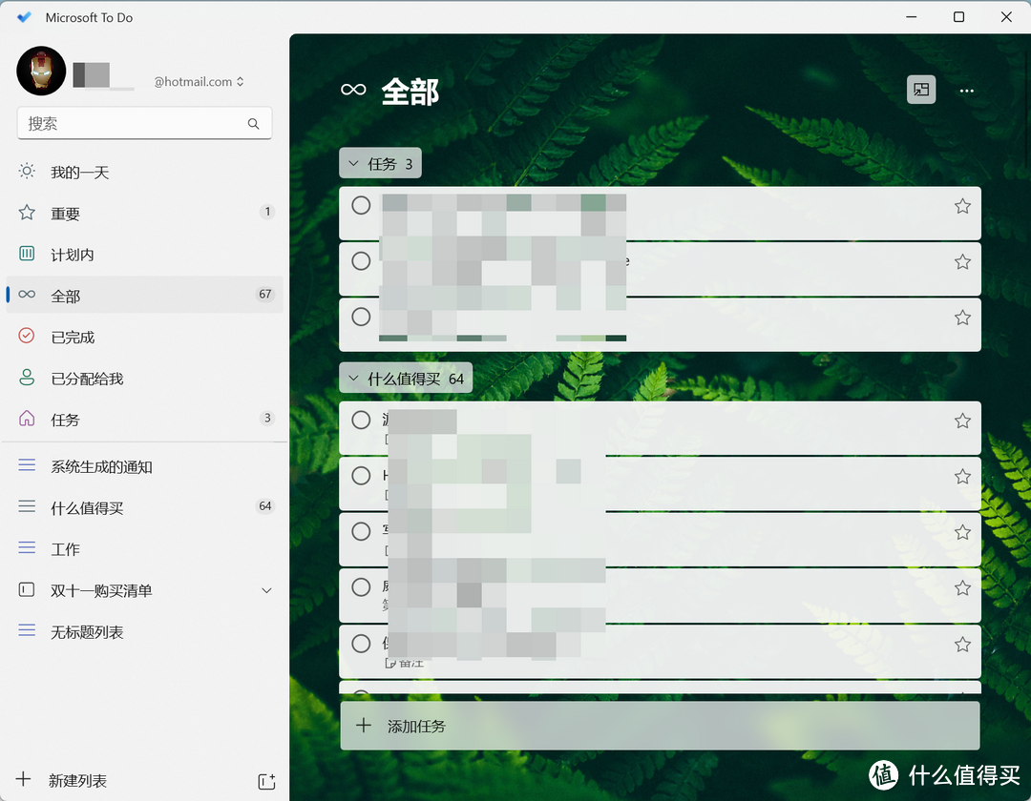The height and width of the screenshot is (801, 1031).
Task: Complete the third task in 任务 group
Action: coord(361,318)
